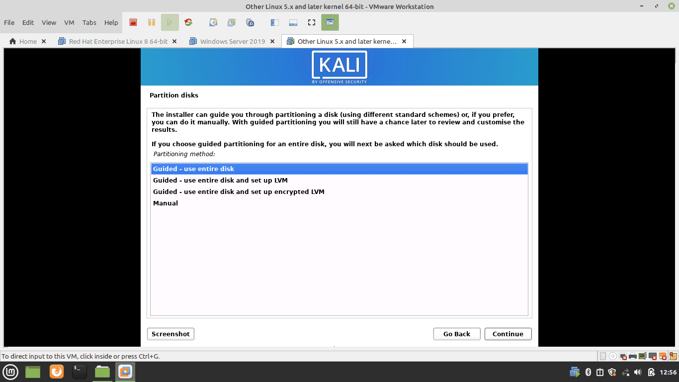Open the Linux Mint start menu
The image size is (679, 382).
click(x=11, y=372)
